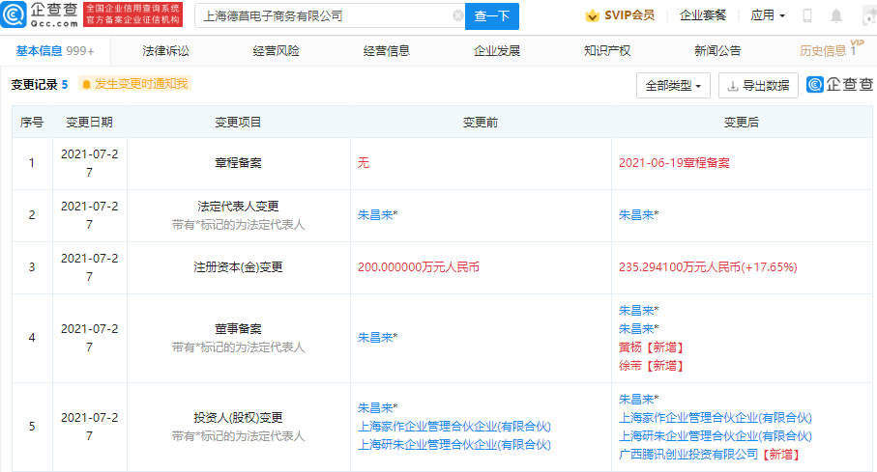Open 上海研朱企业管理合伙企业 in 变更前 column
Image resolution: width=877 pixels, height=472 pixels.
click(x=454, y=445)
